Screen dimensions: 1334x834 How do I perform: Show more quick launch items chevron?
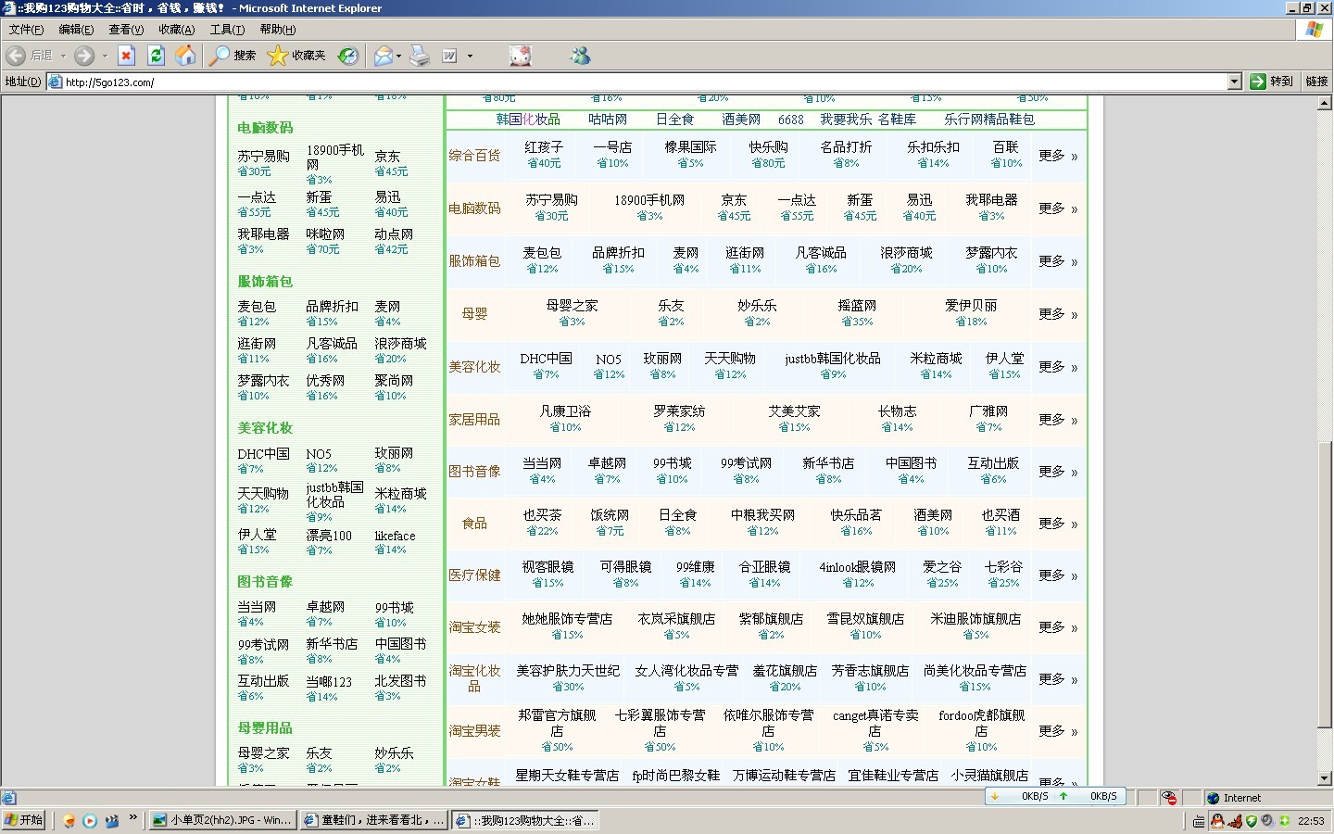[x=133, y=818]
